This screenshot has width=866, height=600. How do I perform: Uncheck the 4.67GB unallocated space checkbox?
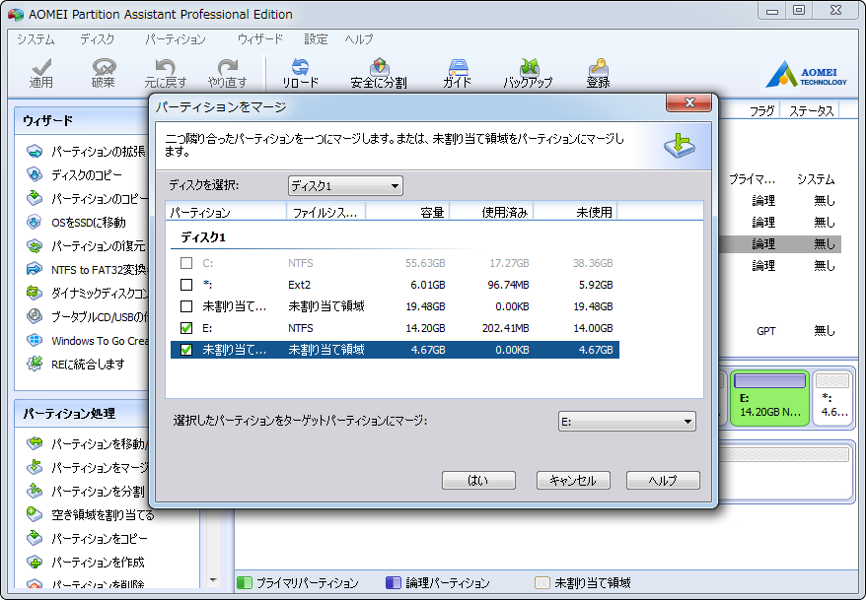point(186,350)
